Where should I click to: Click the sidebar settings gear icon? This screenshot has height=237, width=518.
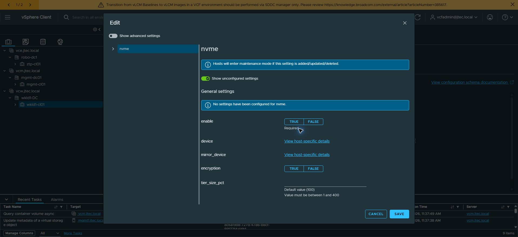pyautogui.click(x=95, y=29)
